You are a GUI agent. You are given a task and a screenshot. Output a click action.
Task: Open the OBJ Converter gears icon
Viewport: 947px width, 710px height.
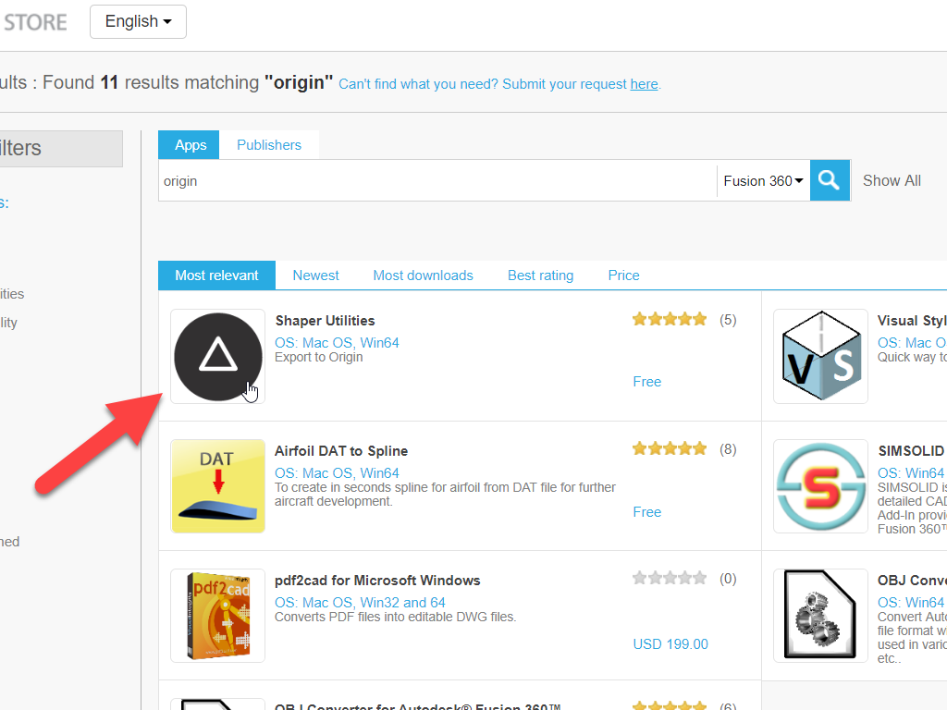tap(821, 616)
